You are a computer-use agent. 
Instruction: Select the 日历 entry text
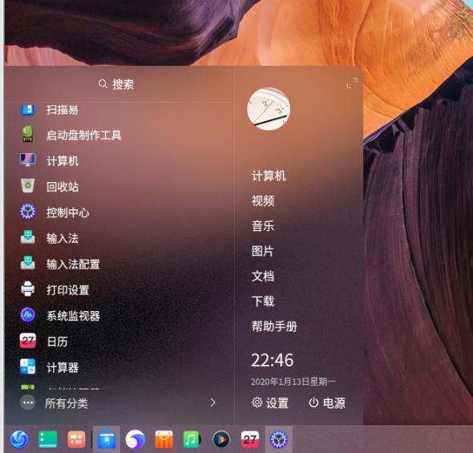(x=57, y=342)
